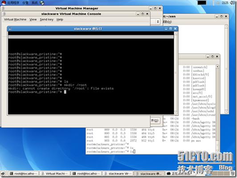Maximize the slackware Virtual Machine Console
This screenshot has height=178, width=237.
pos(143,14)
